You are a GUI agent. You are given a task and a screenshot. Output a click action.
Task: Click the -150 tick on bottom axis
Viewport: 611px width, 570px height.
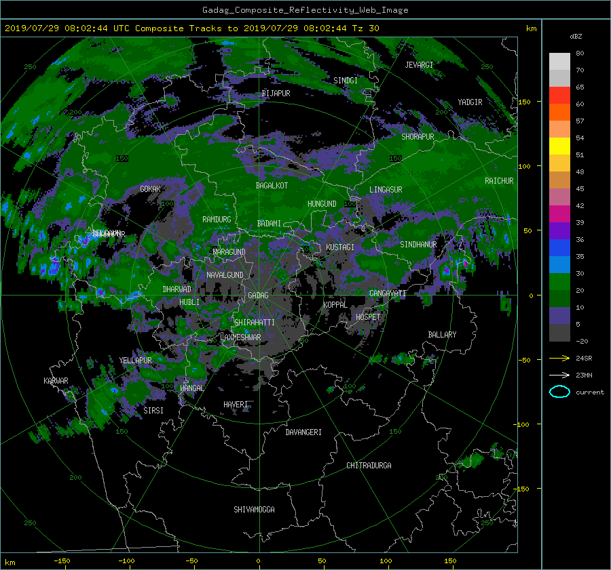[62, 561]
